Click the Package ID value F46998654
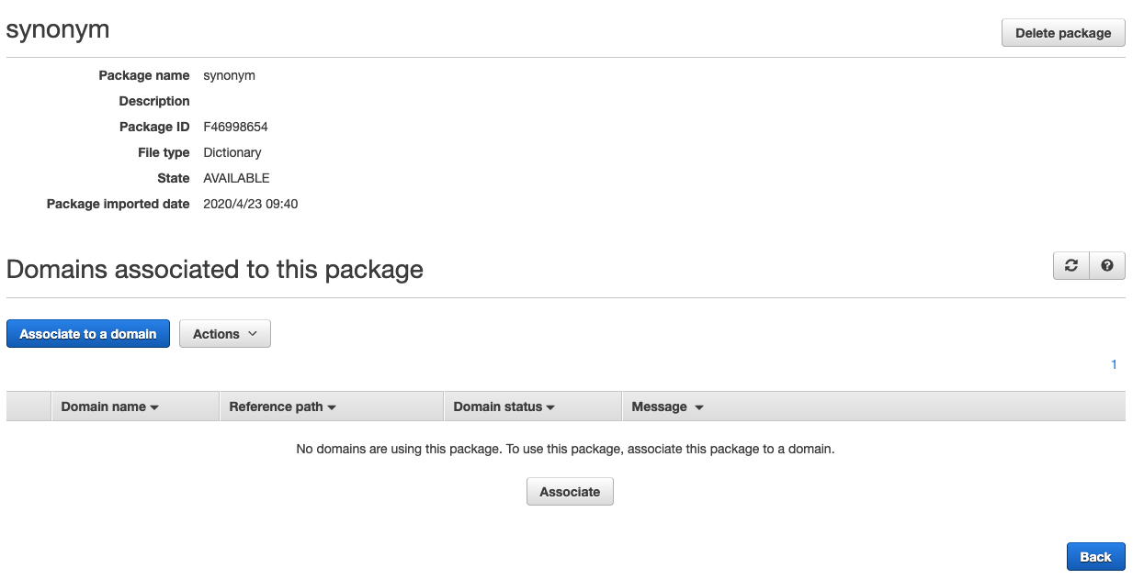This screenshot has height=579, width=1144. [235, 127]
